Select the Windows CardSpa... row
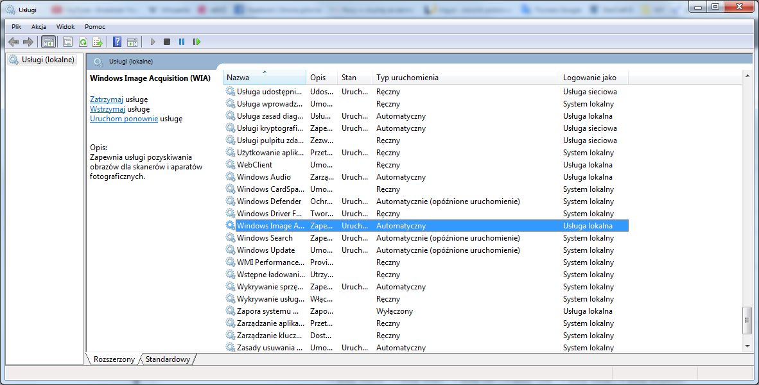 (426, 189)
